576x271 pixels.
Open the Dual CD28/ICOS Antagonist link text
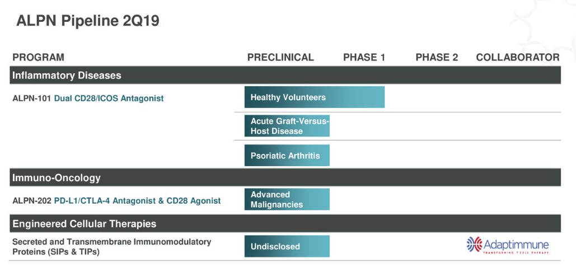click(x=109, y=98)
